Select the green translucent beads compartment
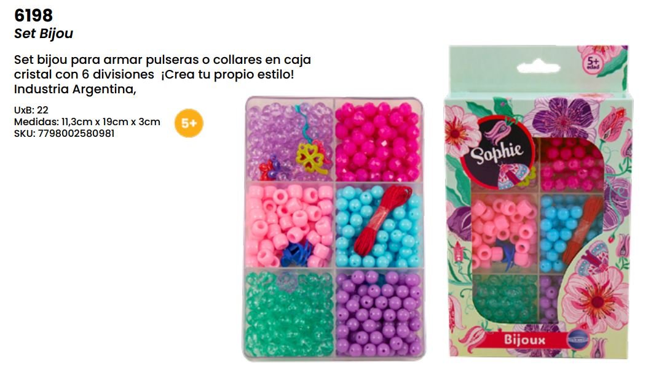The image size is (667, 378). 289,314
